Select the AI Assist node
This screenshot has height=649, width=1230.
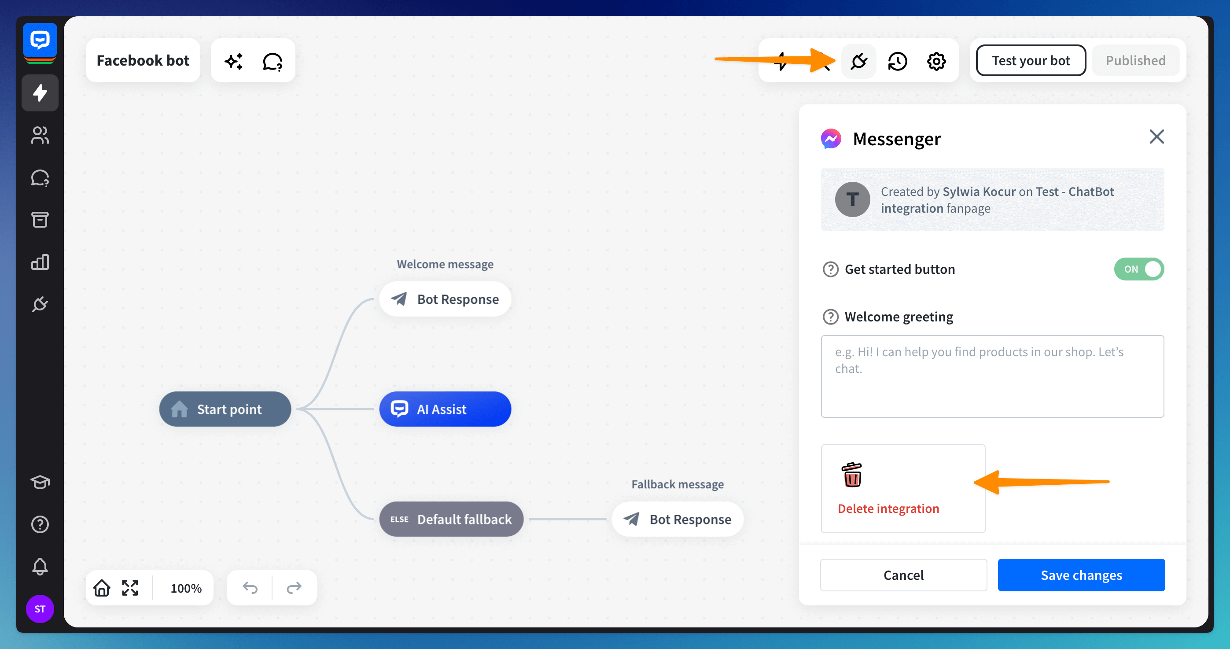pyautogui.click(x=445, y=409)
